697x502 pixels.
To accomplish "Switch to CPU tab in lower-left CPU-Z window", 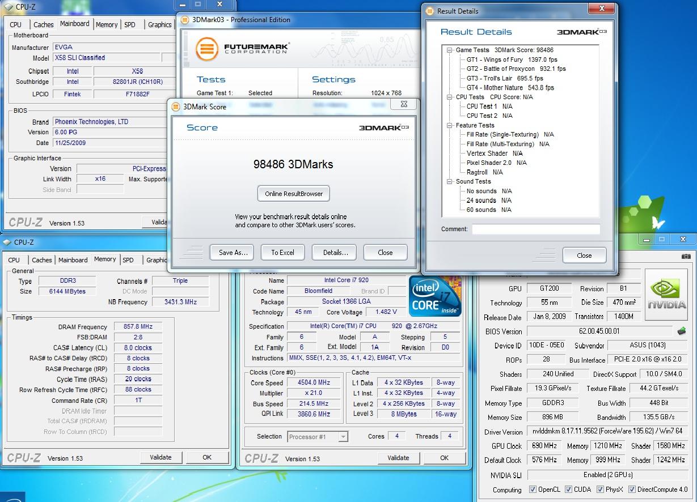I will [x=14, y=260].
